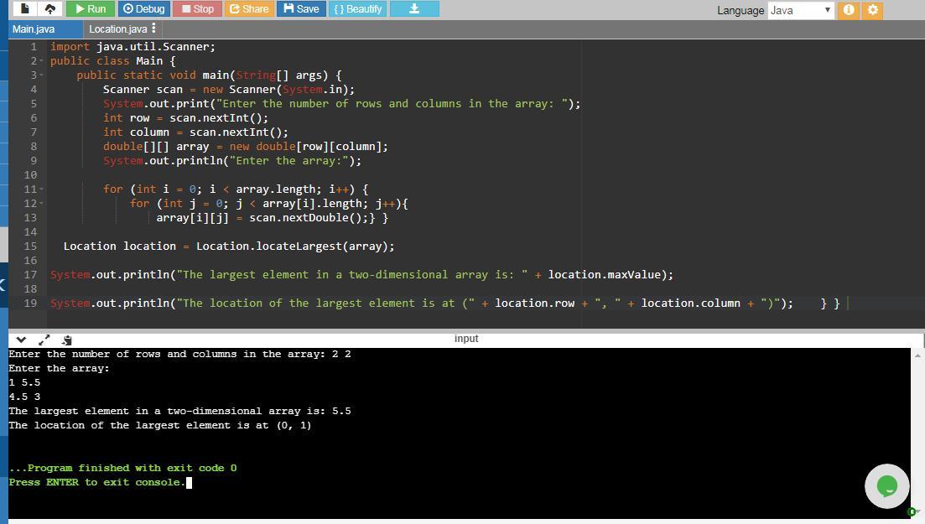925x524 pixels.
Task: Click the upload file cloud icon
Action: click(x=50, y=9)
